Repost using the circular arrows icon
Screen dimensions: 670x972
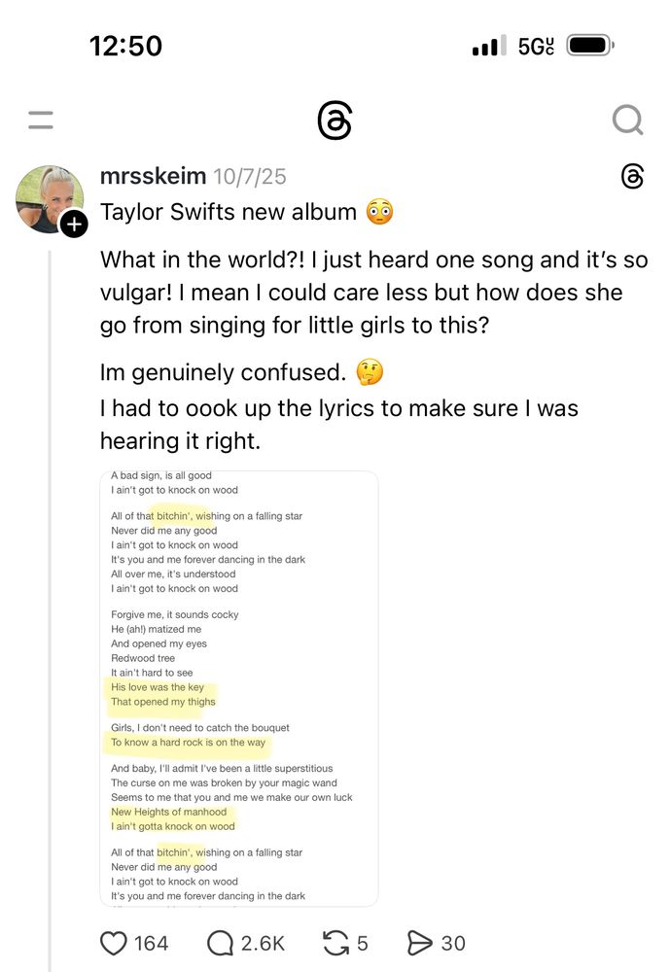[335, 942]
